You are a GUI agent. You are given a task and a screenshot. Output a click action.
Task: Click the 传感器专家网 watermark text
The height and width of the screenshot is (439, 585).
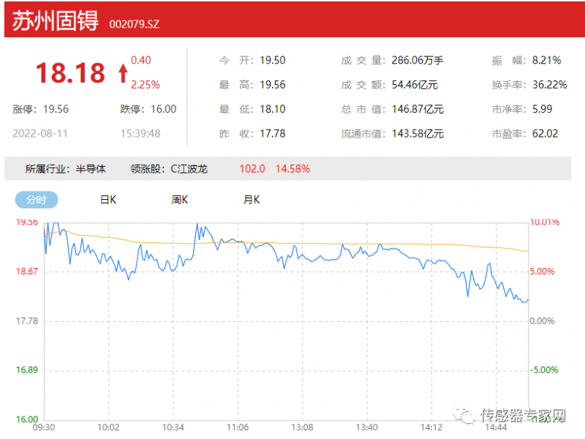(x=524, y=416)
